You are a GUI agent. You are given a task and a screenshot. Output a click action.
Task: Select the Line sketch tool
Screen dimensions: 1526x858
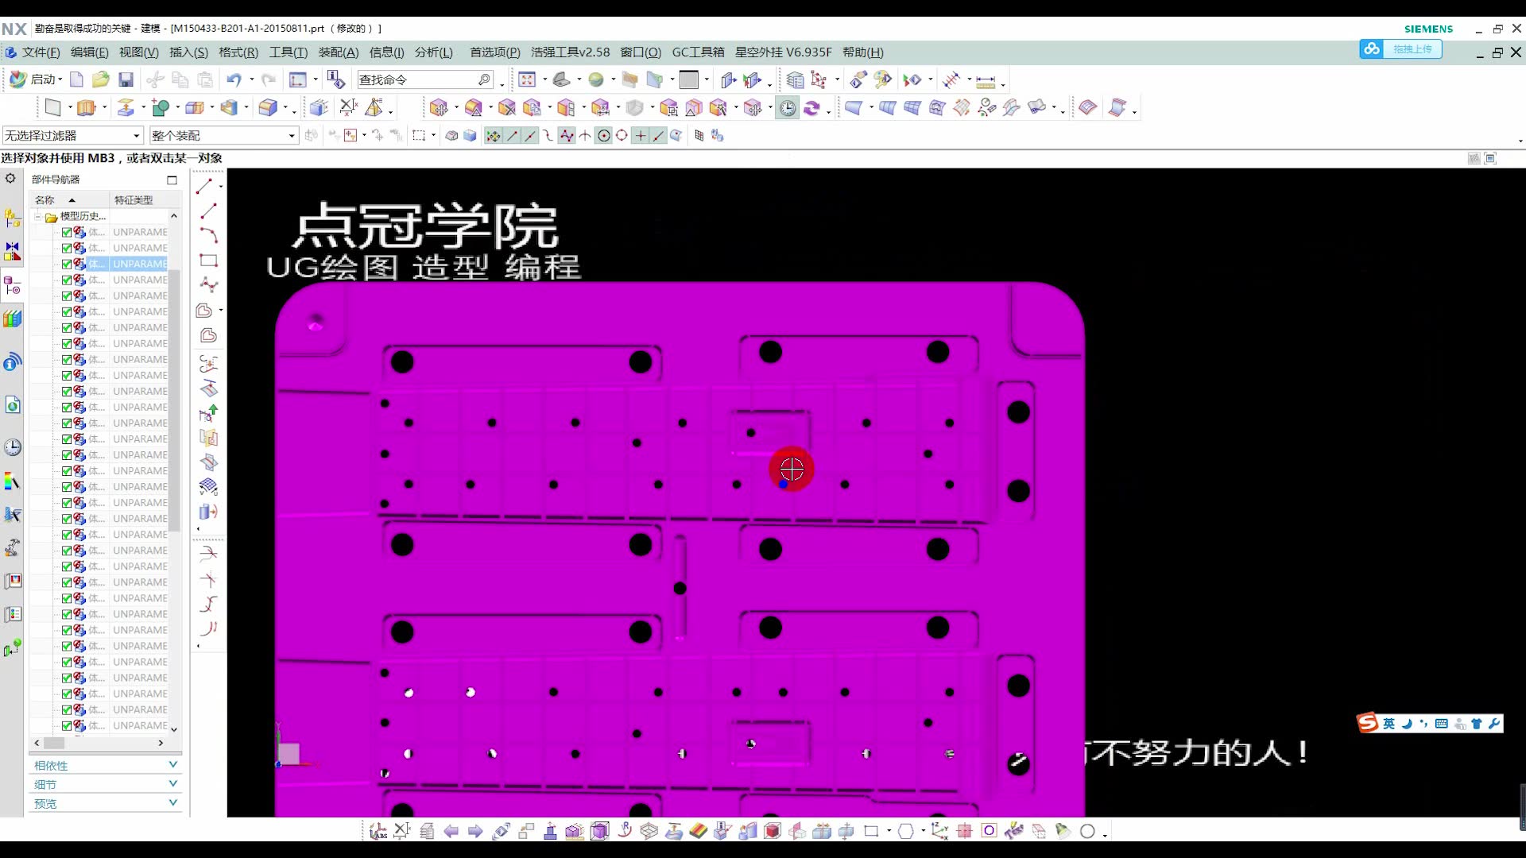(x=208, y=211)
